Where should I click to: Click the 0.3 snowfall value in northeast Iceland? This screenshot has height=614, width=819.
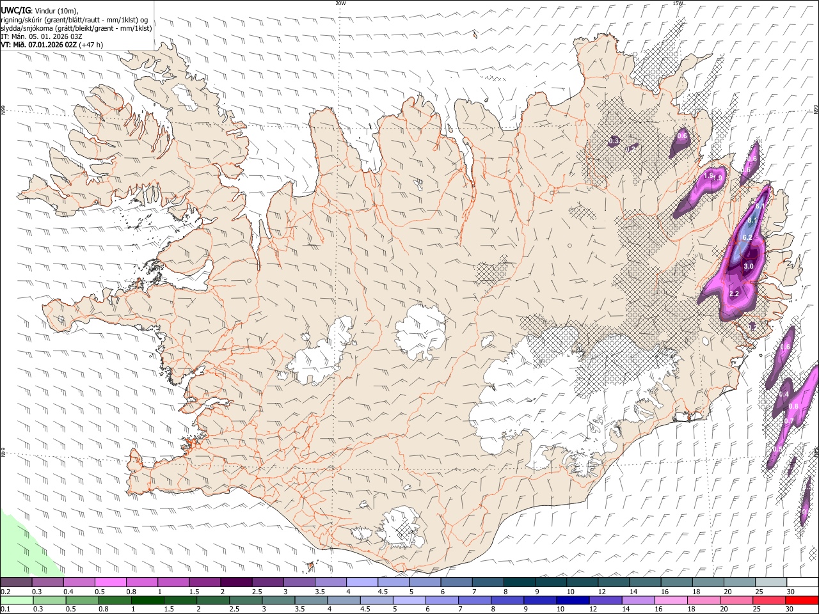click(x=614, y=141)
